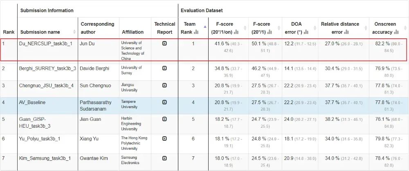Open technical report for Yu_Polyu_task3b_1

[164, 138]
